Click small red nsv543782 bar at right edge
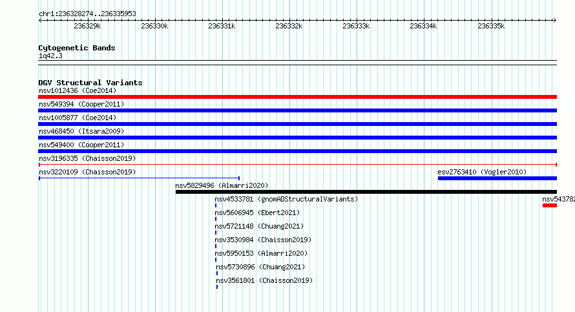 tap(550, 205)
